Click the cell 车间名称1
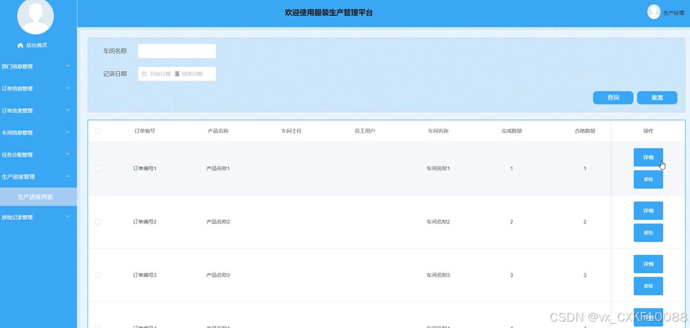The width and height of the screenshot is (690, 328). pos(438,168)
